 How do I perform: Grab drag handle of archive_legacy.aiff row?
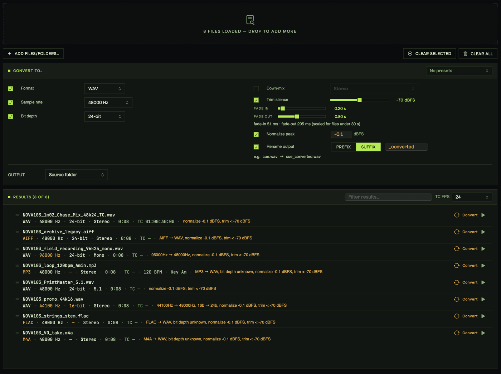[17, 232]
